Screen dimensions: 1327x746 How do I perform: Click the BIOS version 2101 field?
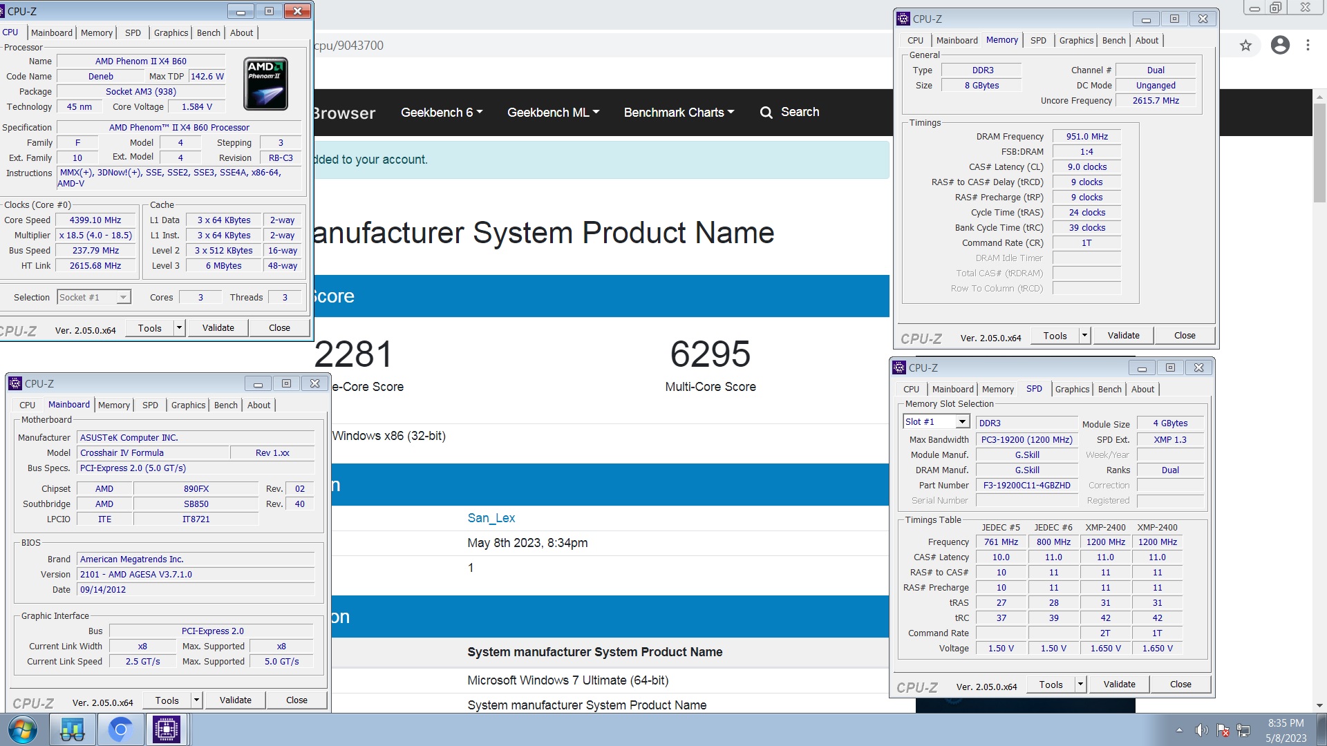(196, 575)
